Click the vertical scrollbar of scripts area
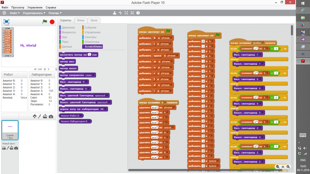This screenshot has width=310, height=174. 292,30
